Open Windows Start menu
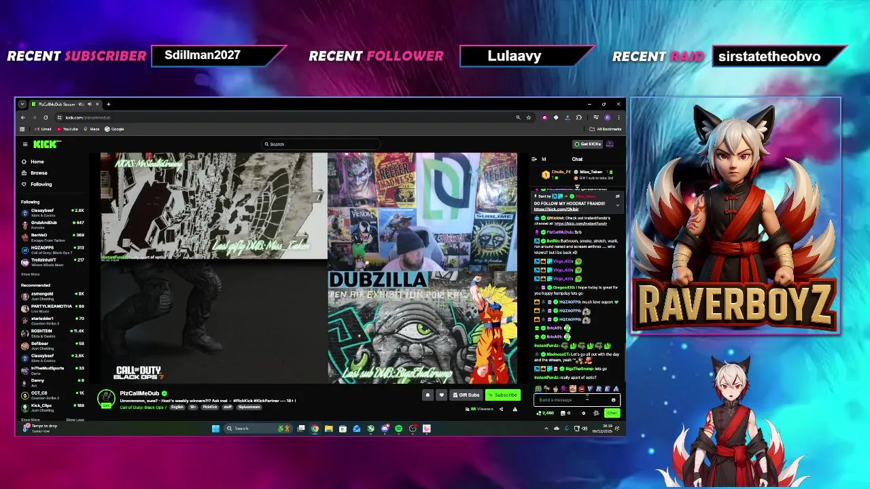Screen dimensions: 870x489 [x=215, y=429]
